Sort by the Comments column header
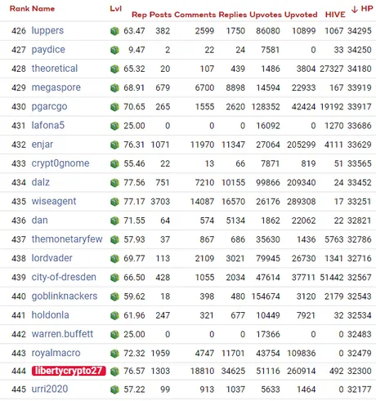This screenshot has width=376, height=401. [x=195, y=15]
